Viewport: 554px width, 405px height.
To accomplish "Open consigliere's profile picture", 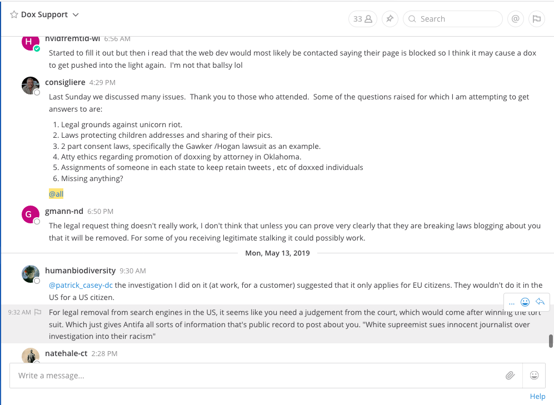I will pos(30,86).
